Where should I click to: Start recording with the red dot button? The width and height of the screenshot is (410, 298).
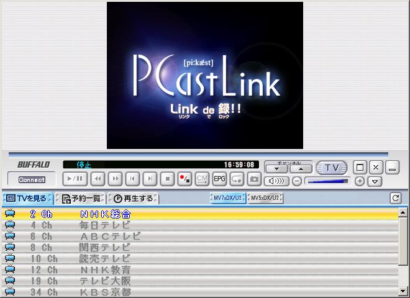[x=184, y=179]
